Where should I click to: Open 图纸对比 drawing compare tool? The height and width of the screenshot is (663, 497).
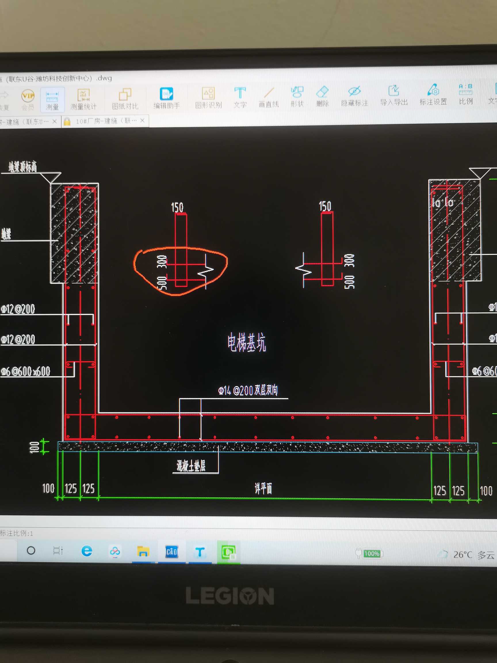coord(125,99)
